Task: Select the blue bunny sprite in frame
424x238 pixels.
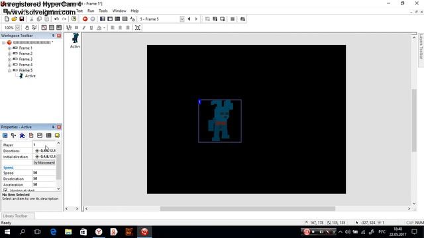Action: [x=220, y=120]
